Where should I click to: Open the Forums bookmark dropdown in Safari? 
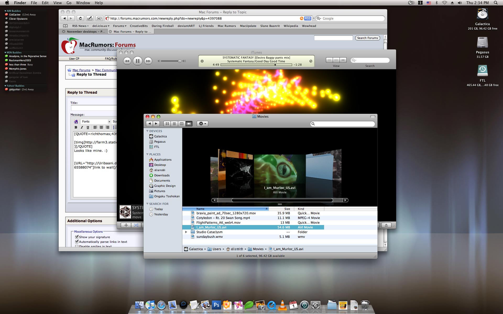point(120,26)
